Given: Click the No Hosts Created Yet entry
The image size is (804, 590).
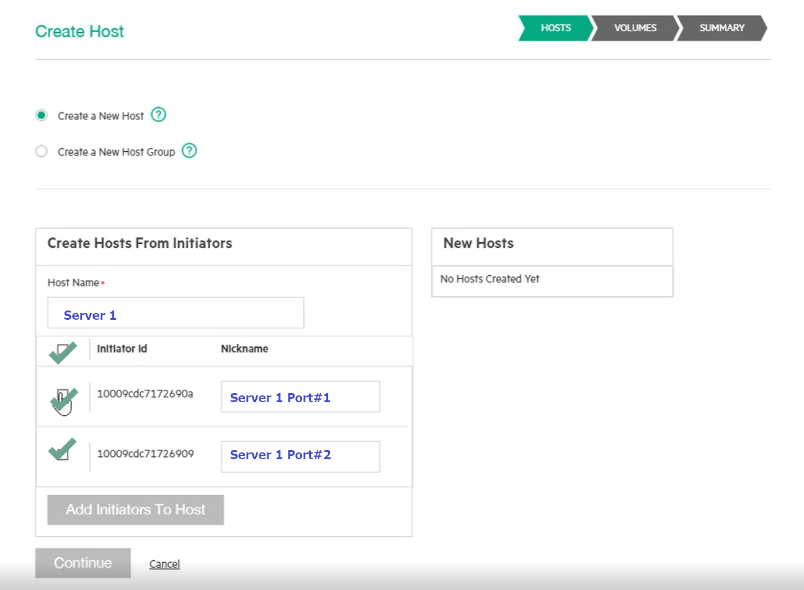Looking at the screenshot, I should (x=489, y=279).
